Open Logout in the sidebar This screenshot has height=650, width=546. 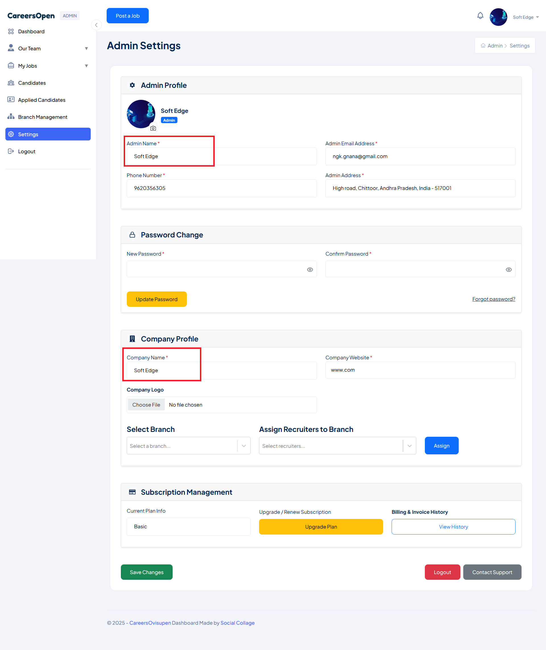[27, 151]
